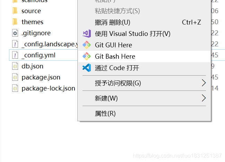Click the db.json file icon
The image size is (225, 162).
15,66
